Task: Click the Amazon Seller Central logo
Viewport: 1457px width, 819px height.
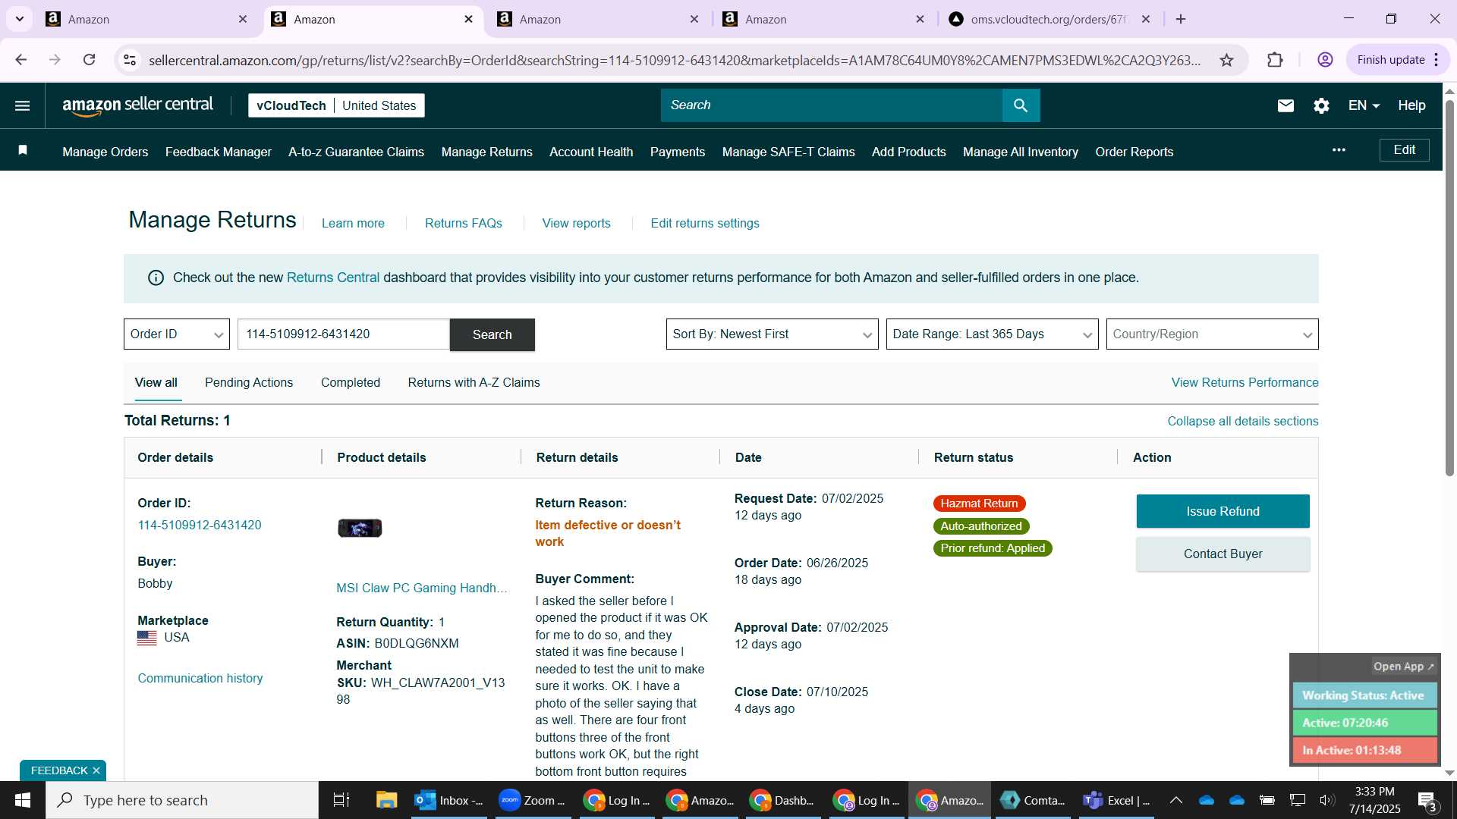Action: pyautogui.click(x=137, y=105)
